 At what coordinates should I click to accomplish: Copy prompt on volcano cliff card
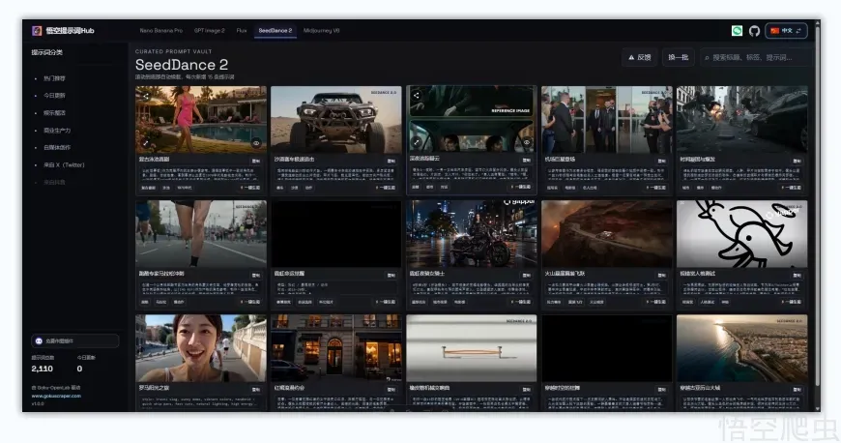661,275
